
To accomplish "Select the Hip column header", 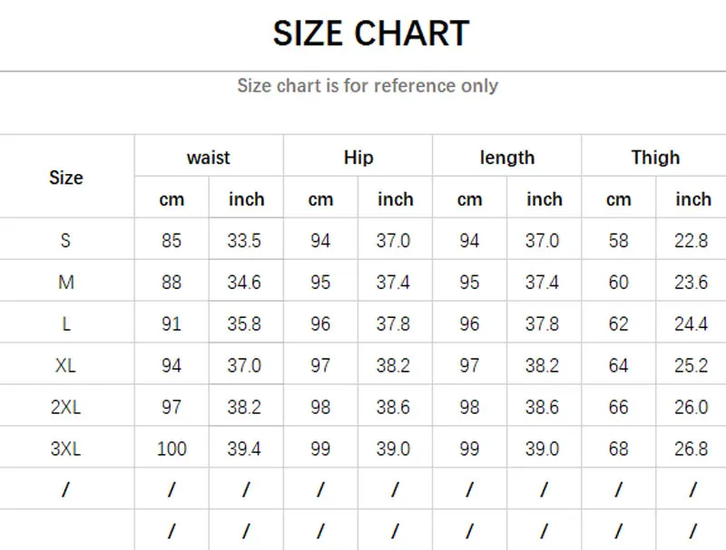I will pos(358,158).
